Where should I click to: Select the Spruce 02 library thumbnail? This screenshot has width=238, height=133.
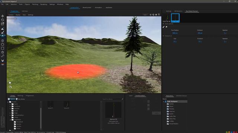tap(67, 105)
